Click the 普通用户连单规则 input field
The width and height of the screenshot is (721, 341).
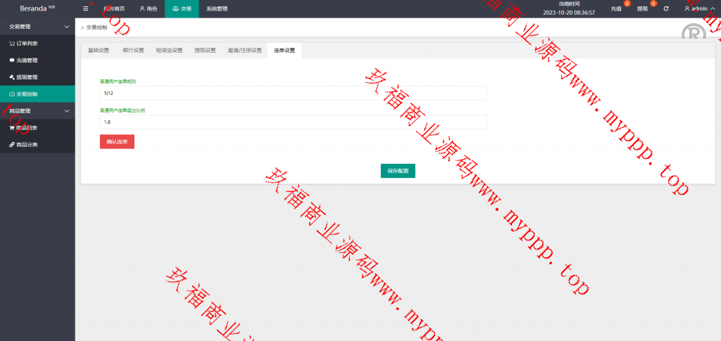pyautogui.click(x=293, y=93)
